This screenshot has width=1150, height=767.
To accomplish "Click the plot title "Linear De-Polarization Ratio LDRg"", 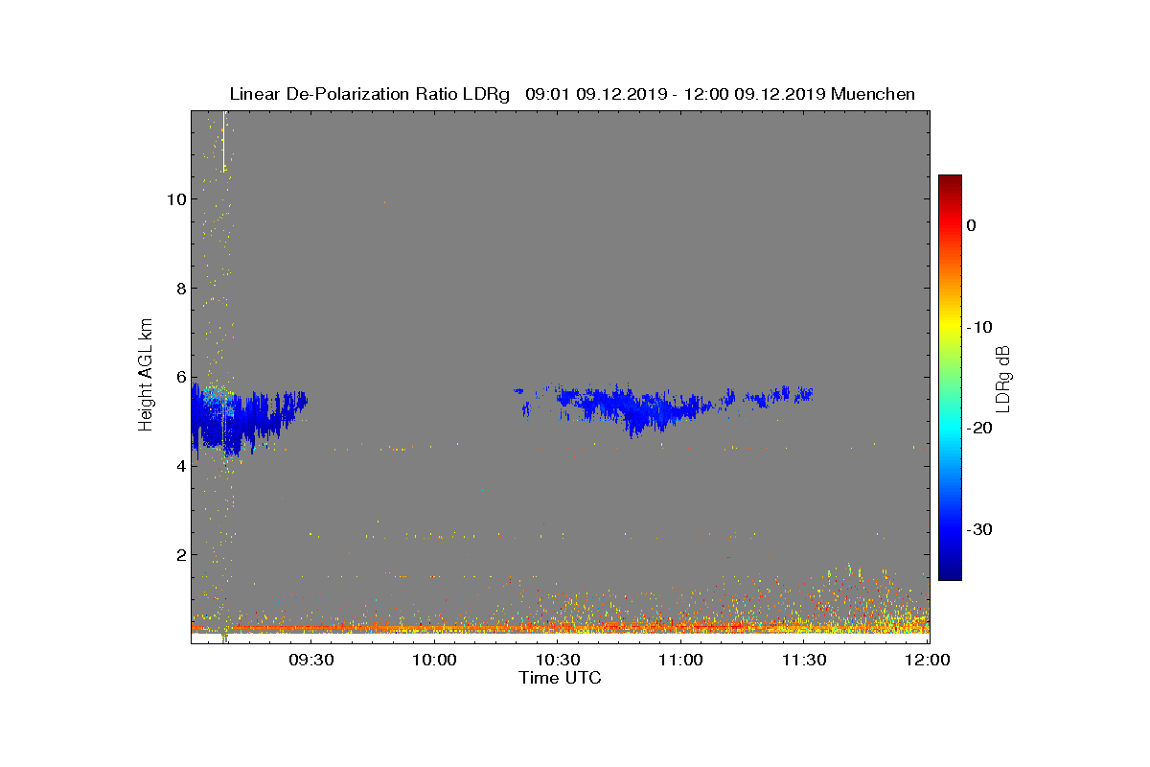I will (x=370, y=94).
